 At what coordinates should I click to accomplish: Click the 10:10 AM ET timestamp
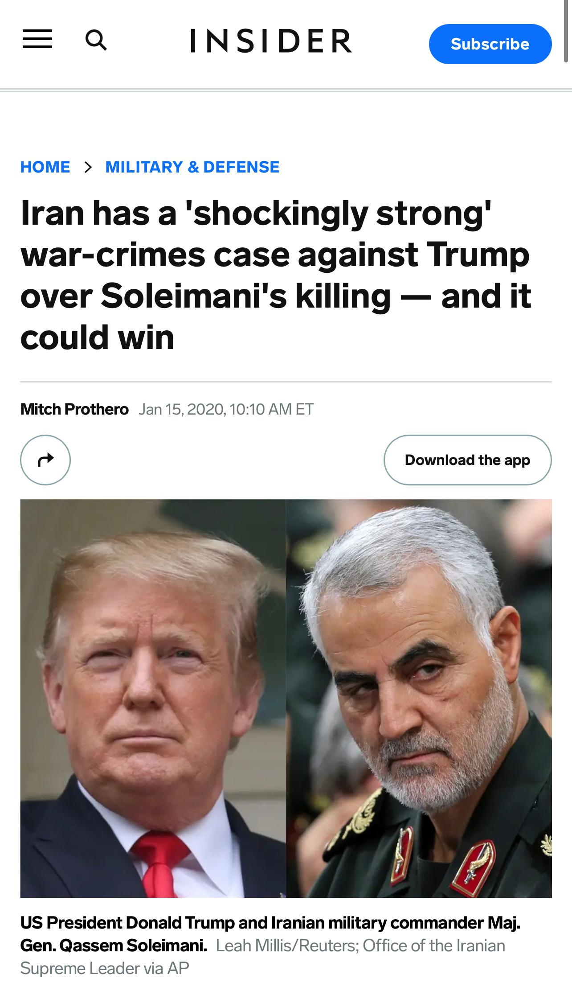272,409
